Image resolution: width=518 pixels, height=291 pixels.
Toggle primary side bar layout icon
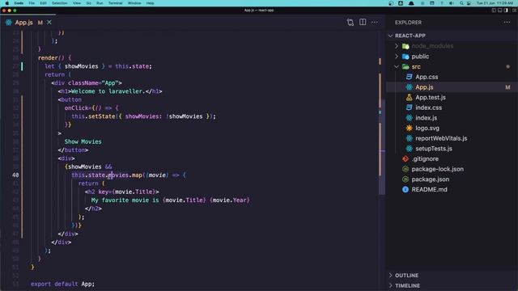click(x=494, y=11)
